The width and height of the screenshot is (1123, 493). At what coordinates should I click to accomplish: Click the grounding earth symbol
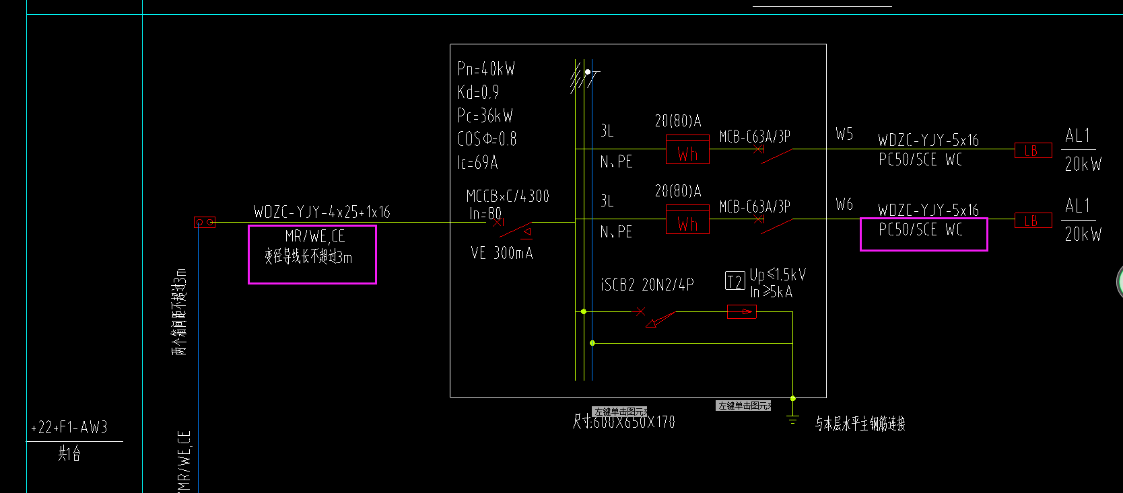tap(792, 420)
